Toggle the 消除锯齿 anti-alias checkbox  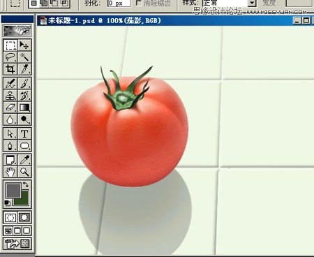[x=139, y=3]
